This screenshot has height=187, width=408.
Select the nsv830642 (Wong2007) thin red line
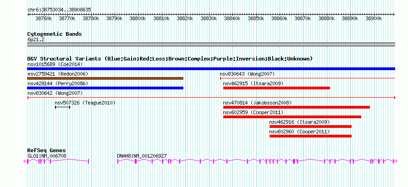(211, 98)
